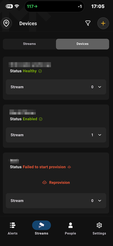Image resolution: width=113 pixels, height=246 pixels.
Task: Tap the cloud icon beside Reprovision
Action: click(x=45, y=183)
